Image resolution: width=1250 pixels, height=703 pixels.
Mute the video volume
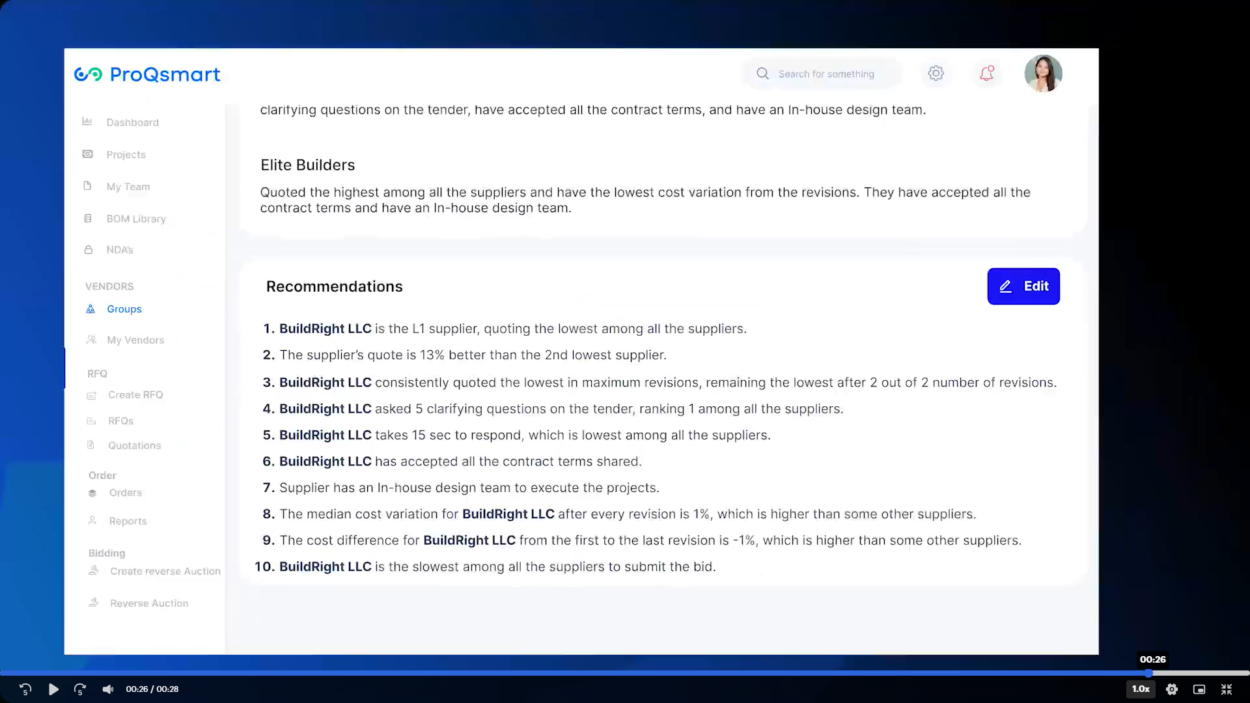point(107,689)
